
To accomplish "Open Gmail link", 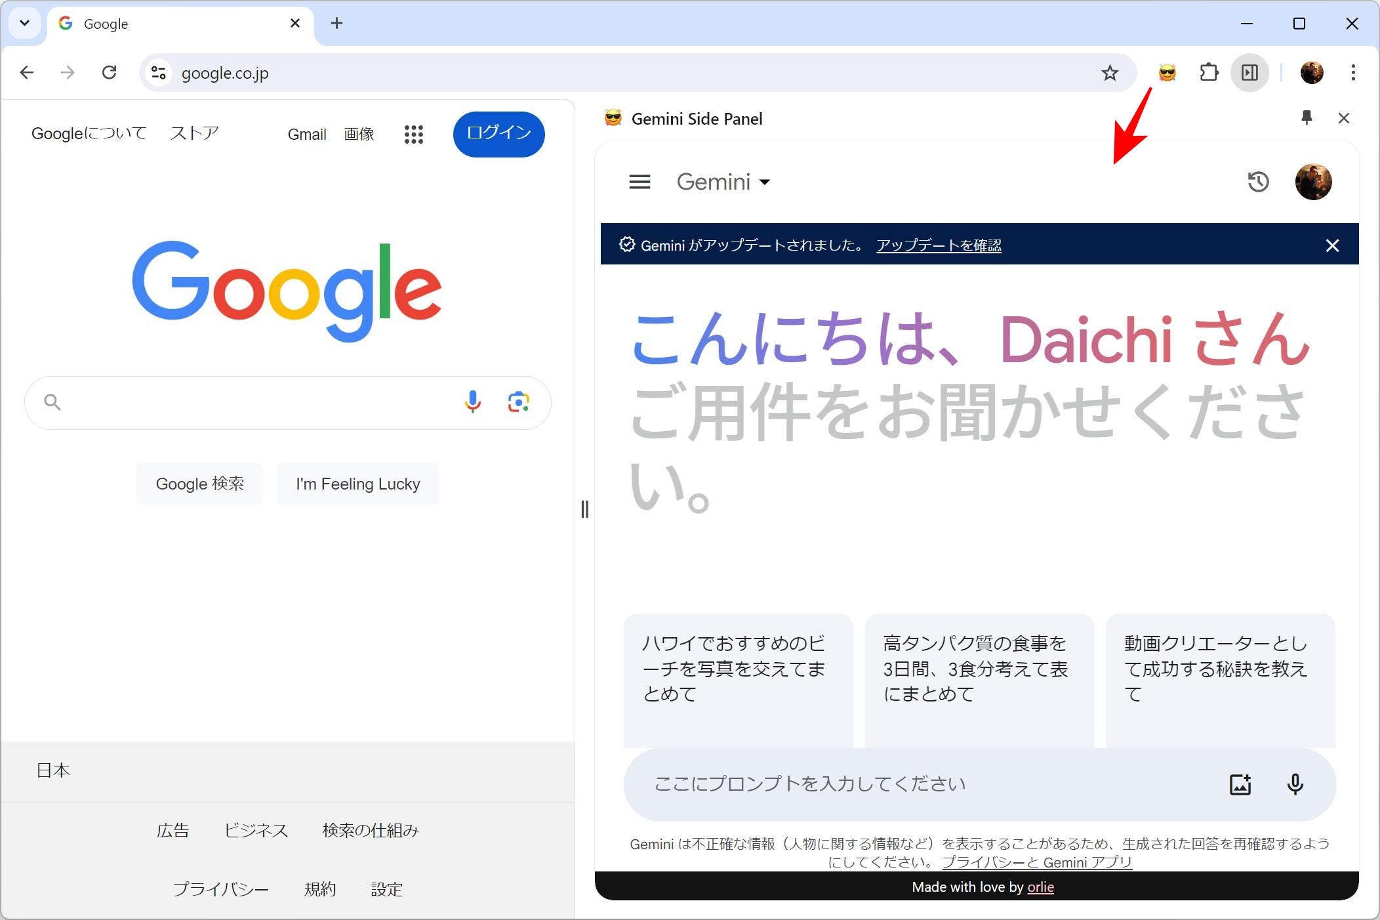I will pos(307,135).
